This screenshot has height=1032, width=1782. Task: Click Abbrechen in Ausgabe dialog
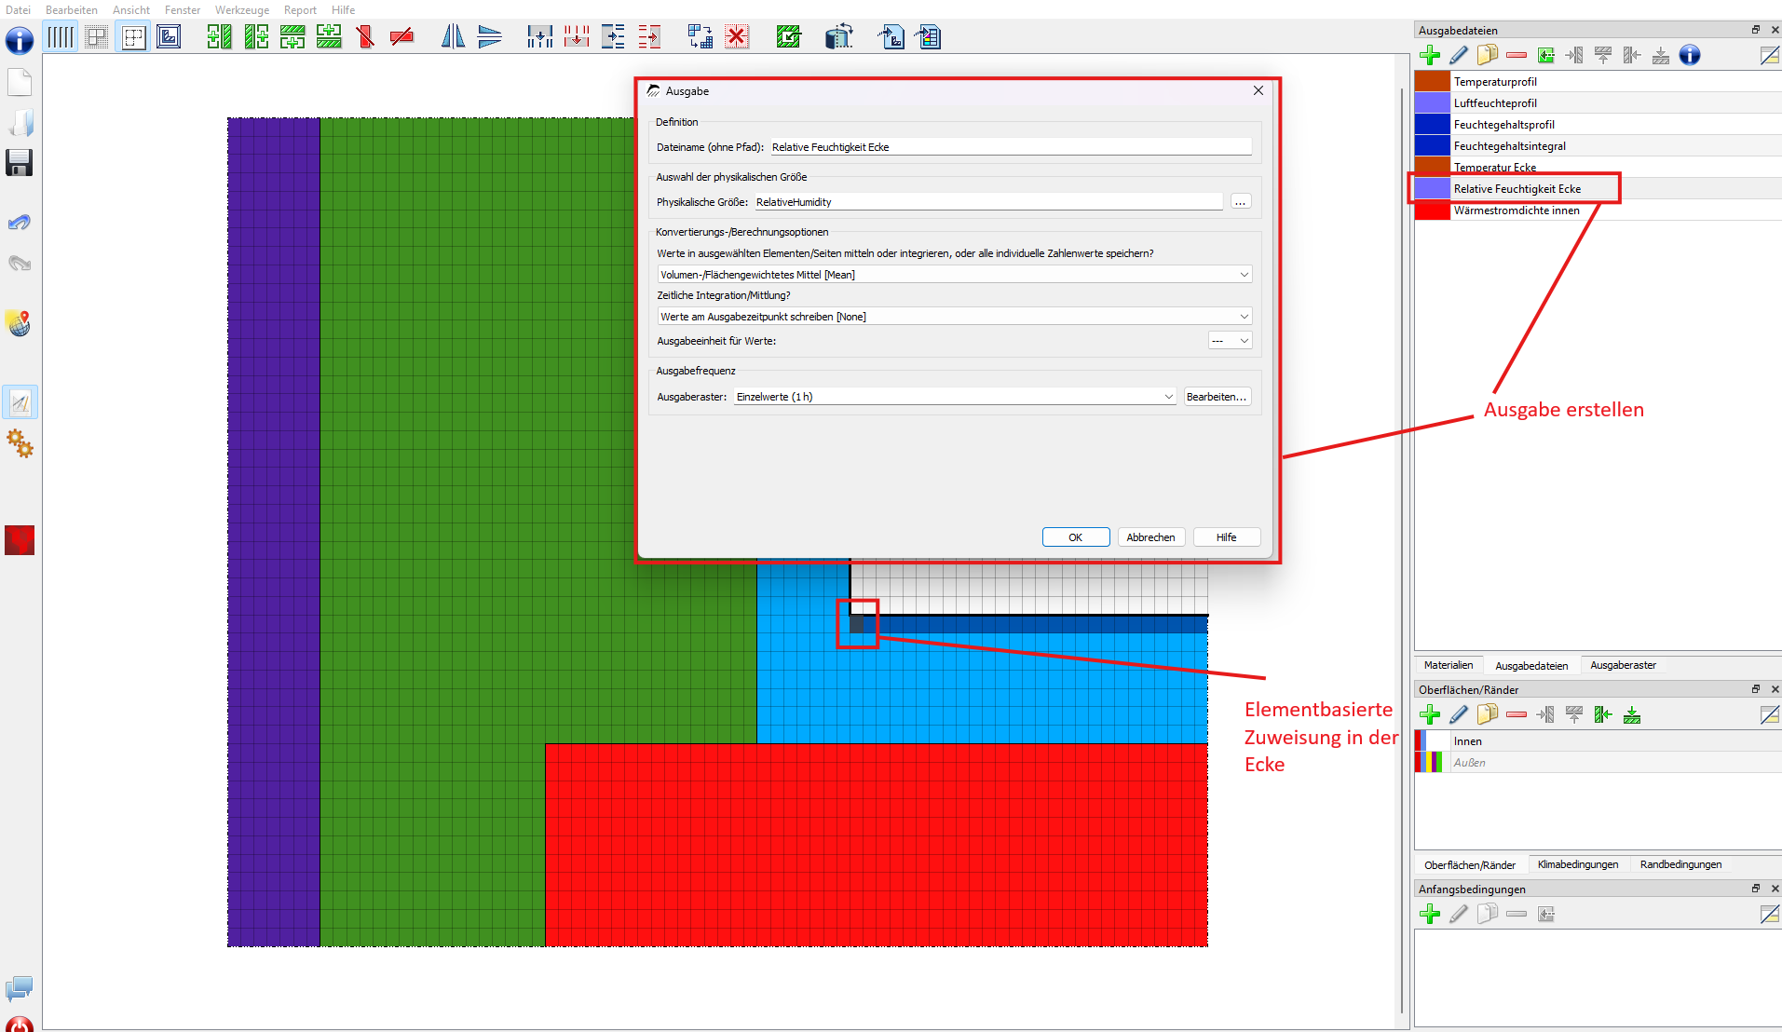1151,537
